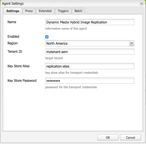
Task: Click the 'target tenant' hint text
Action: click(x=54, y=58)
